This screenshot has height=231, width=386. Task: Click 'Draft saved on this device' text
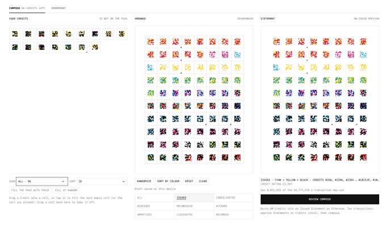click(x=155, y=189)
